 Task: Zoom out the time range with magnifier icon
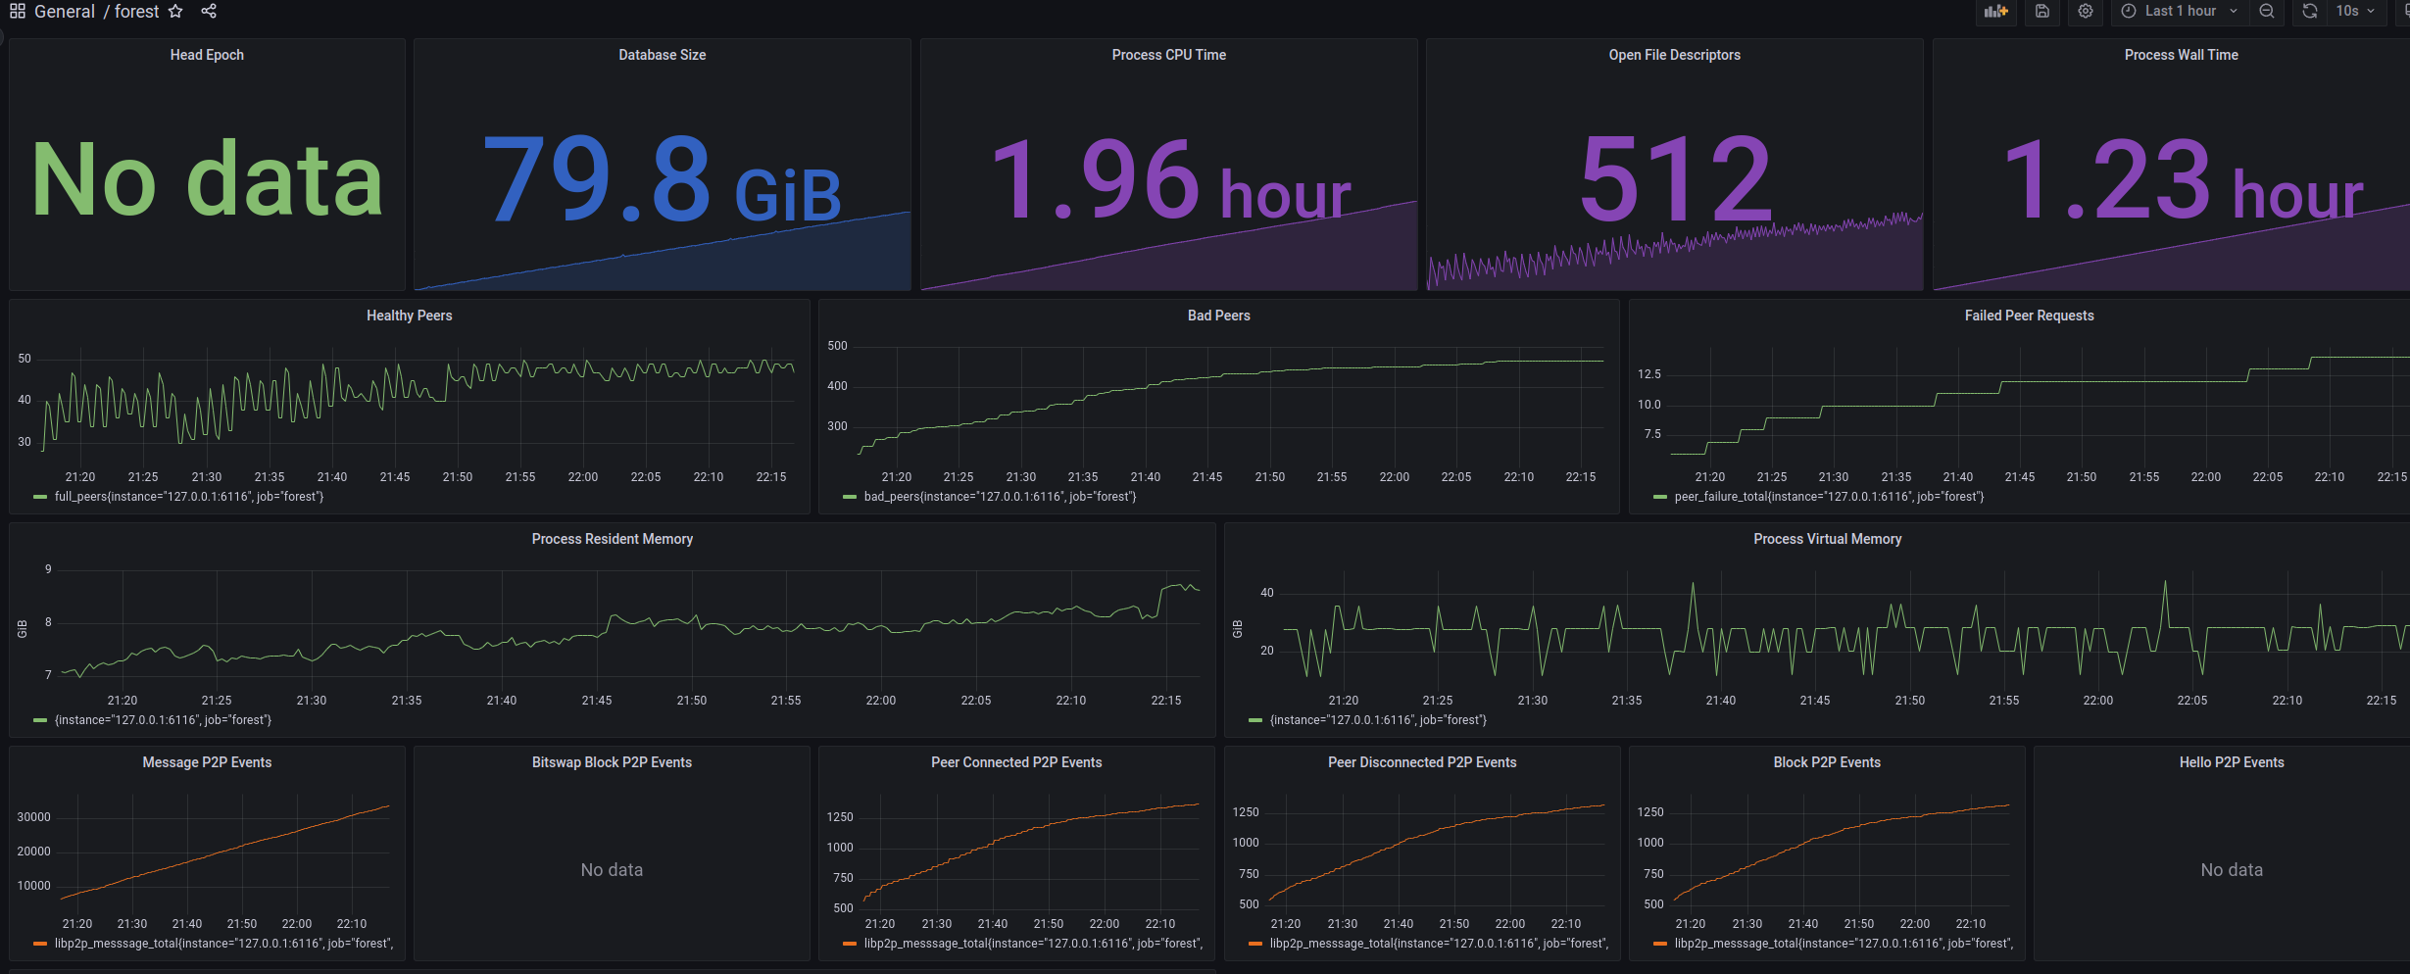(x=2267, y=12)
